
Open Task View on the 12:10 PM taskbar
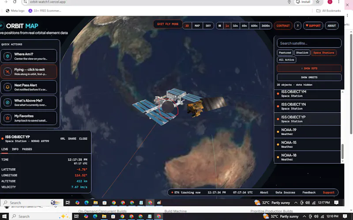click(76, 216)
